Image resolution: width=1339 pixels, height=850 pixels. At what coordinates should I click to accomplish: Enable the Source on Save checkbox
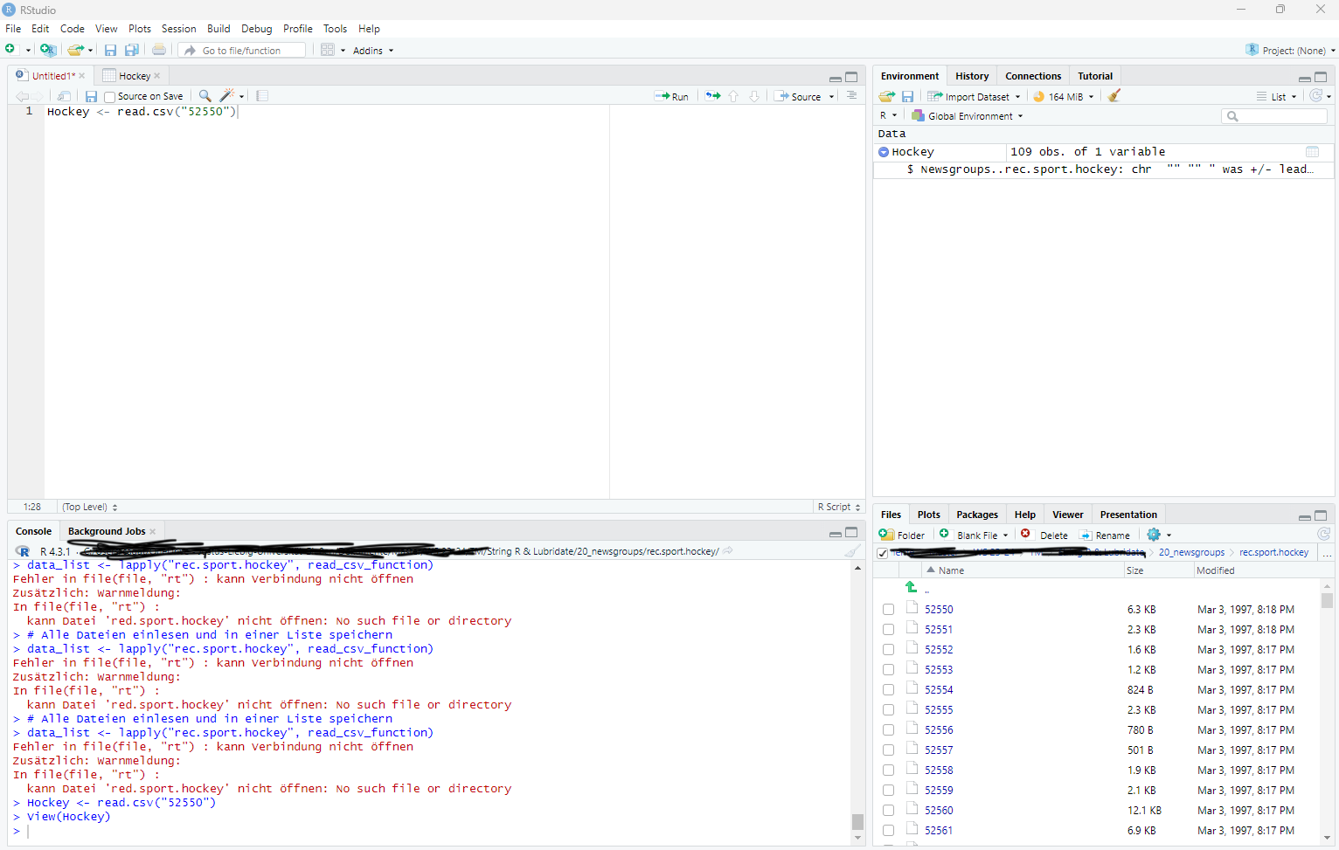tap(110, 97)
